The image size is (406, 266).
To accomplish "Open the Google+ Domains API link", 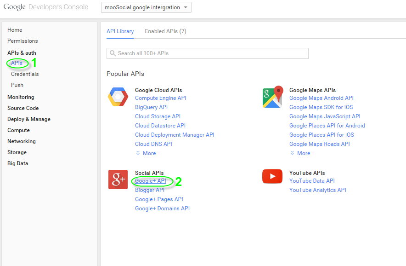I will 162,208.
